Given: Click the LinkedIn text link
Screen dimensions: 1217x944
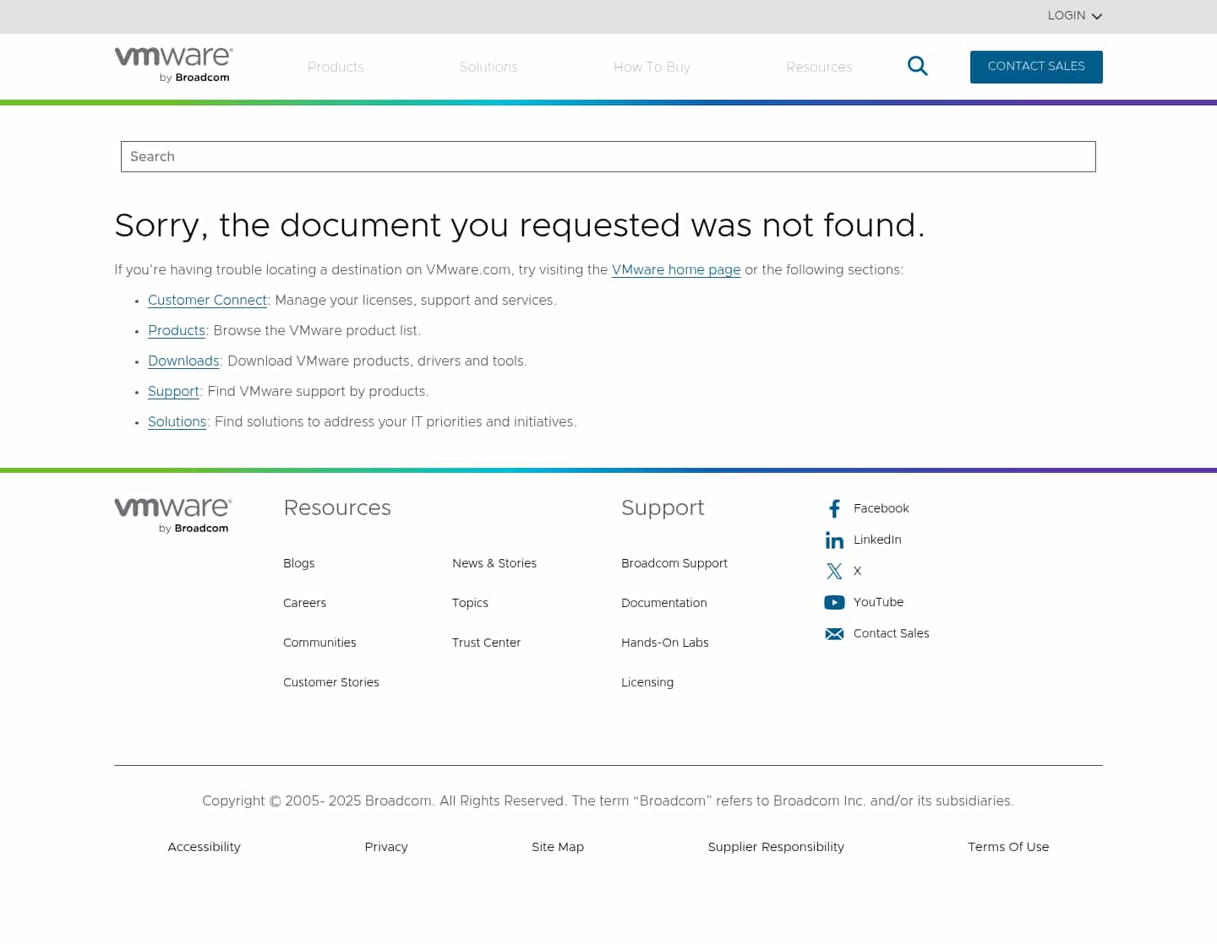Looking at the screenshot, I should click(x=877, y=540).
